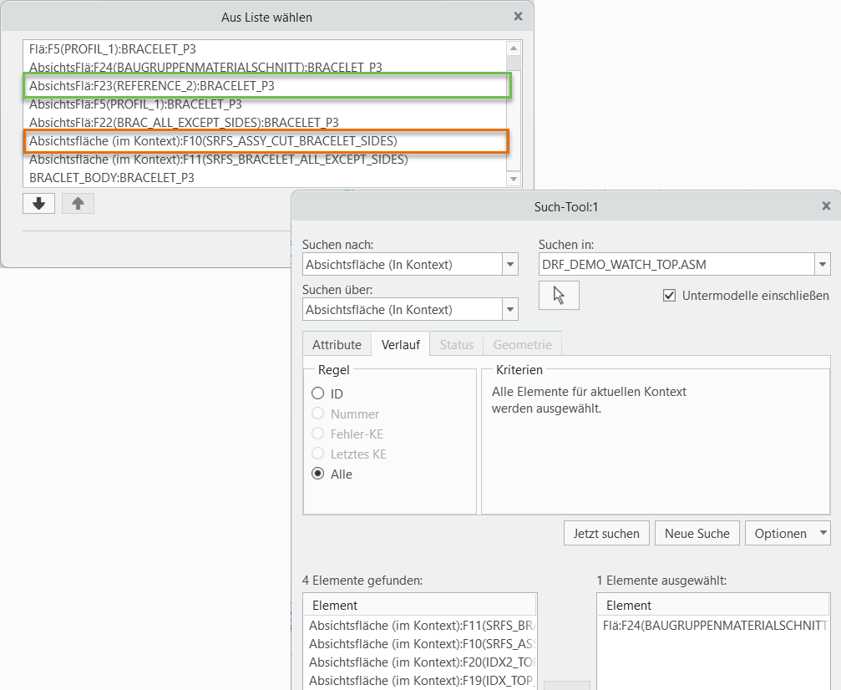Close the Aus Liste wählen dialog
The height and width of the screenshot is (690, 841).
(518, 17)
